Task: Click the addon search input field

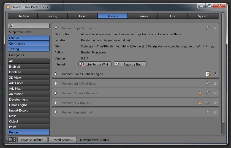Action: click(x=29, y=26)
